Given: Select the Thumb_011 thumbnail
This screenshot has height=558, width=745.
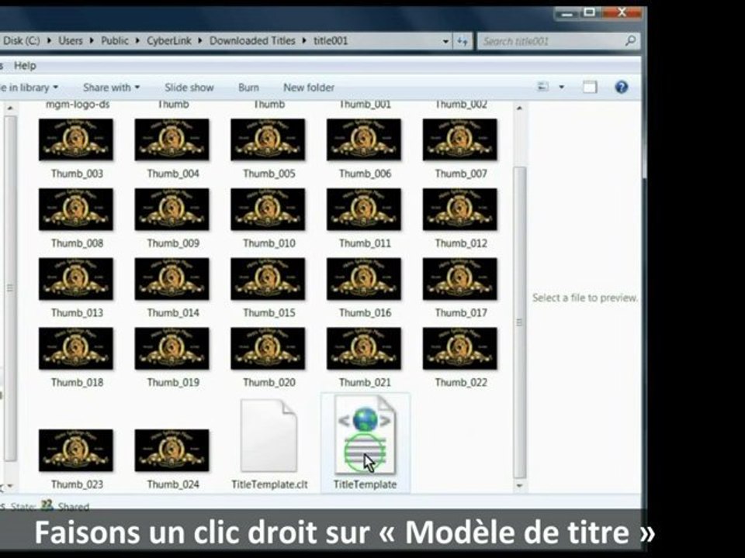Looking at the screenshot, I should click(x=364, y=209).
